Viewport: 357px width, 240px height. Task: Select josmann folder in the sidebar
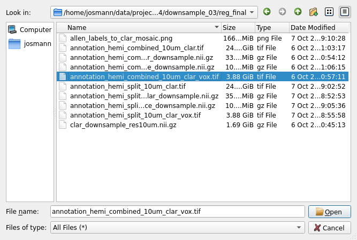tap(30, 44)
